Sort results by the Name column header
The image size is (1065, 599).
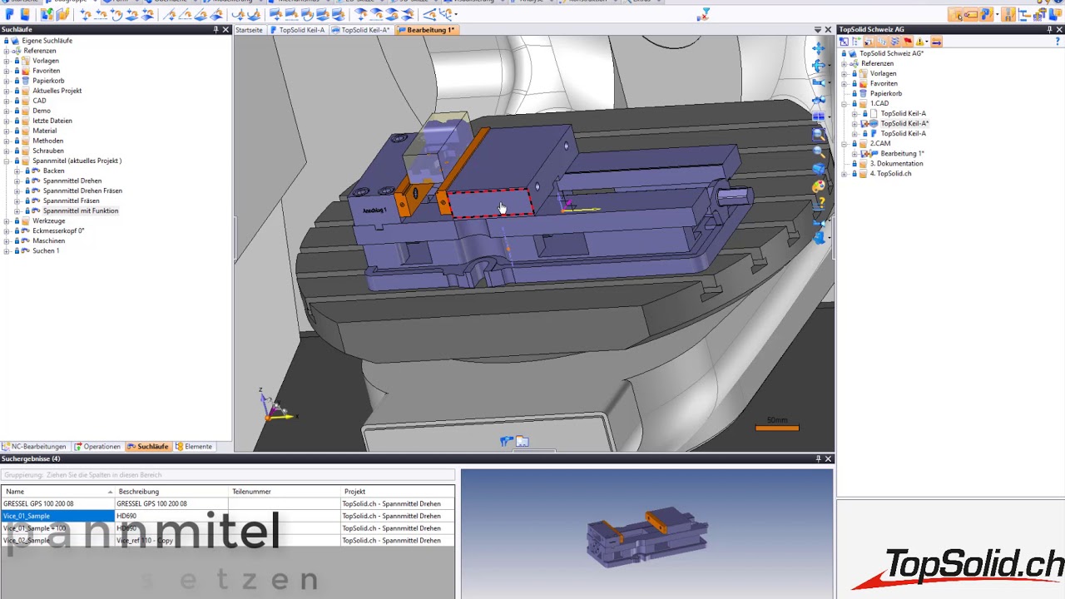click(x=57, y=492)
